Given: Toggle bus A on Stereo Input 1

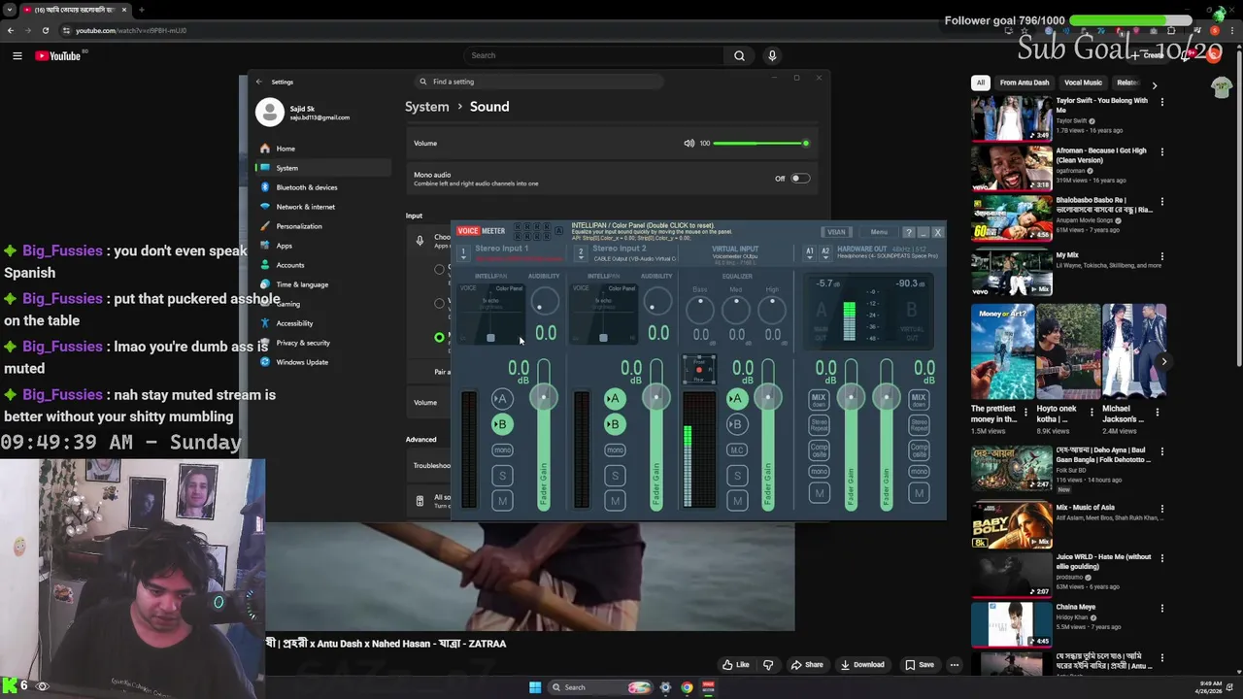Looking at the screenshot, I should [x=501, y=399].
